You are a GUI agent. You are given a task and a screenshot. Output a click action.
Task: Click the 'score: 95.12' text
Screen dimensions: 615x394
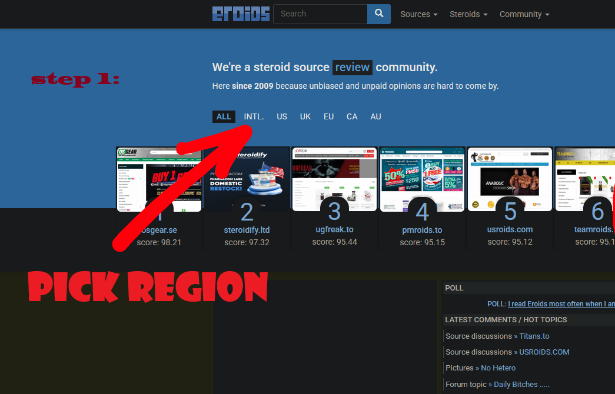[x=510, y=242]
